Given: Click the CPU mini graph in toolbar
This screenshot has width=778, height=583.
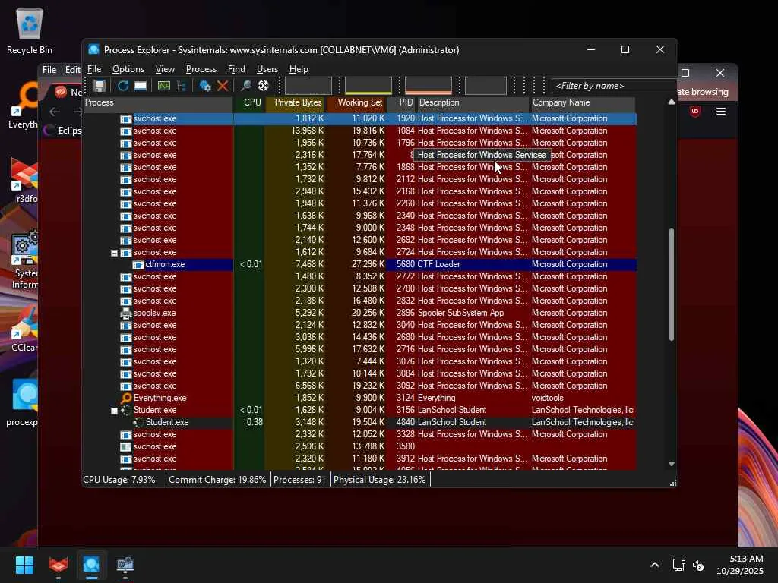Looking at the screenshot, I should pyautogui.click(x=308, y=86).
